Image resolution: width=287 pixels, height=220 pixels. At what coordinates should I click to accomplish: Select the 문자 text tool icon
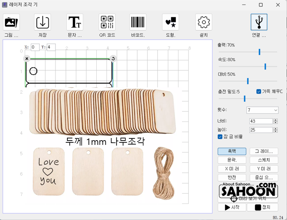pos(75,22)
